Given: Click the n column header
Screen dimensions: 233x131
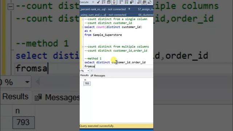Looking at the screenshot, I should tap(85, 80).
